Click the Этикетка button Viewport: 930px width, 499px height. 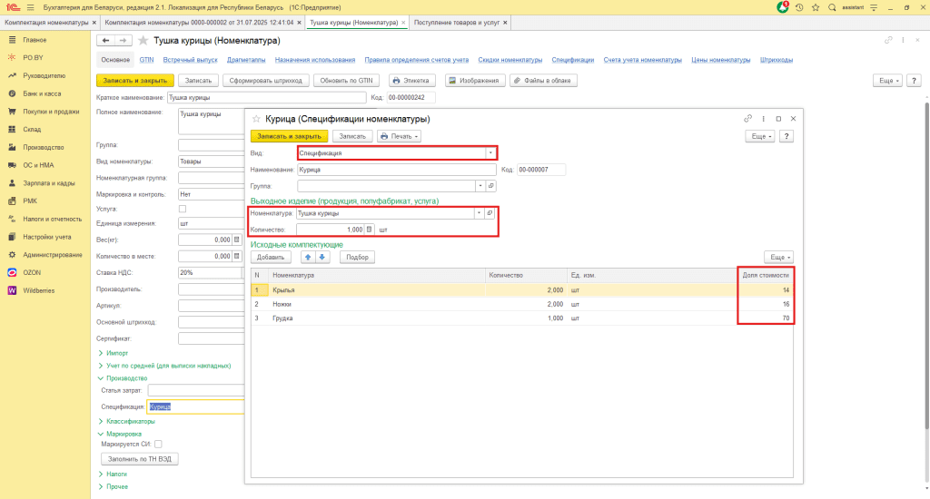[x=411, y=81]
